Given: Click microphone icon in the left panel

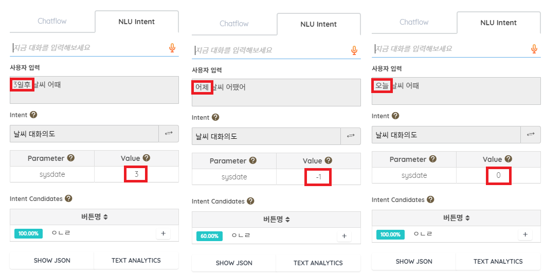Looking at the screenshot, I should coord(172,48).
